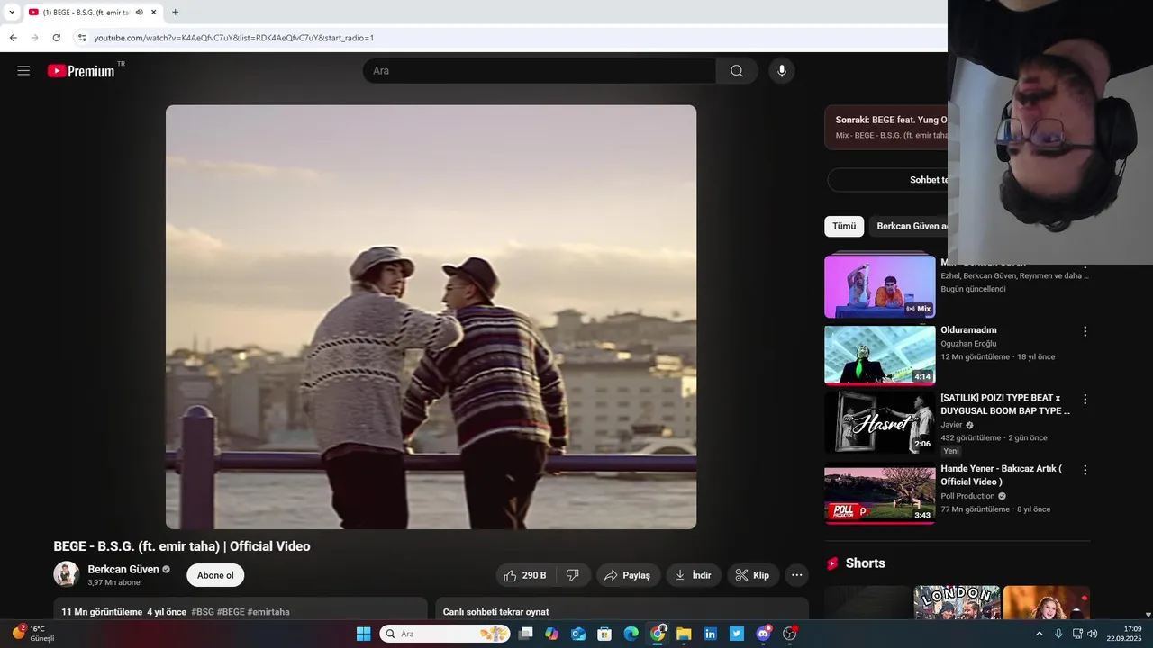Open Copilot from the taskbar

point(552,634)
